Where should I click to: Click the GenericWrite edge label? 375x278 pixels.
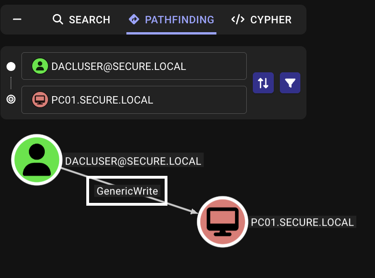127,191
